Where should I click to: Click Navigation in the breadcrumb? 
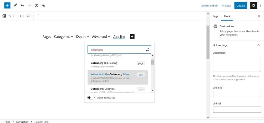[x=22, y=122]
